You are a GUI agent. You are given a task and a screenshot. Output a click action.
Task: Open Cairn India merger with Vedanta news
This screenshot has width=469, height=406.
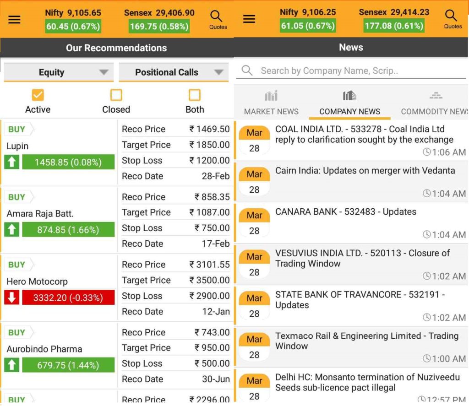[365, 171]
